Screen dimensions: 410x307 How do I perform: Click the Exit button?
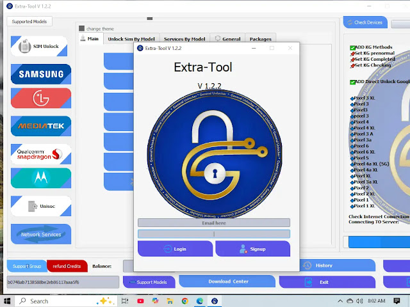coord(327,282)
